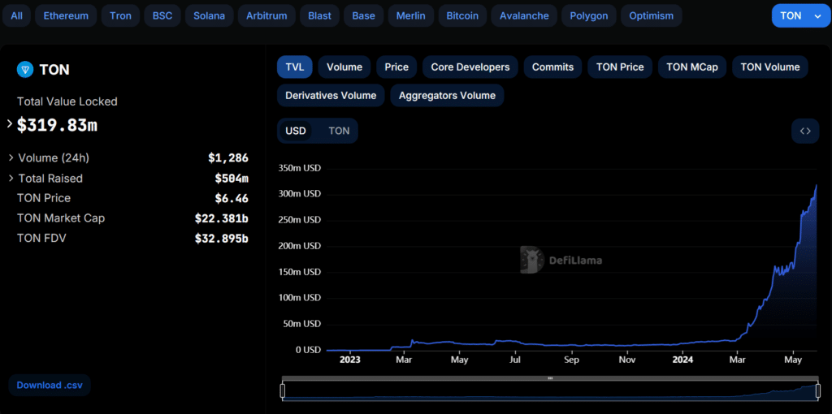The image size is (832, 414).
Task: Switch chart denomination to USD
Action: pos(296,131)
